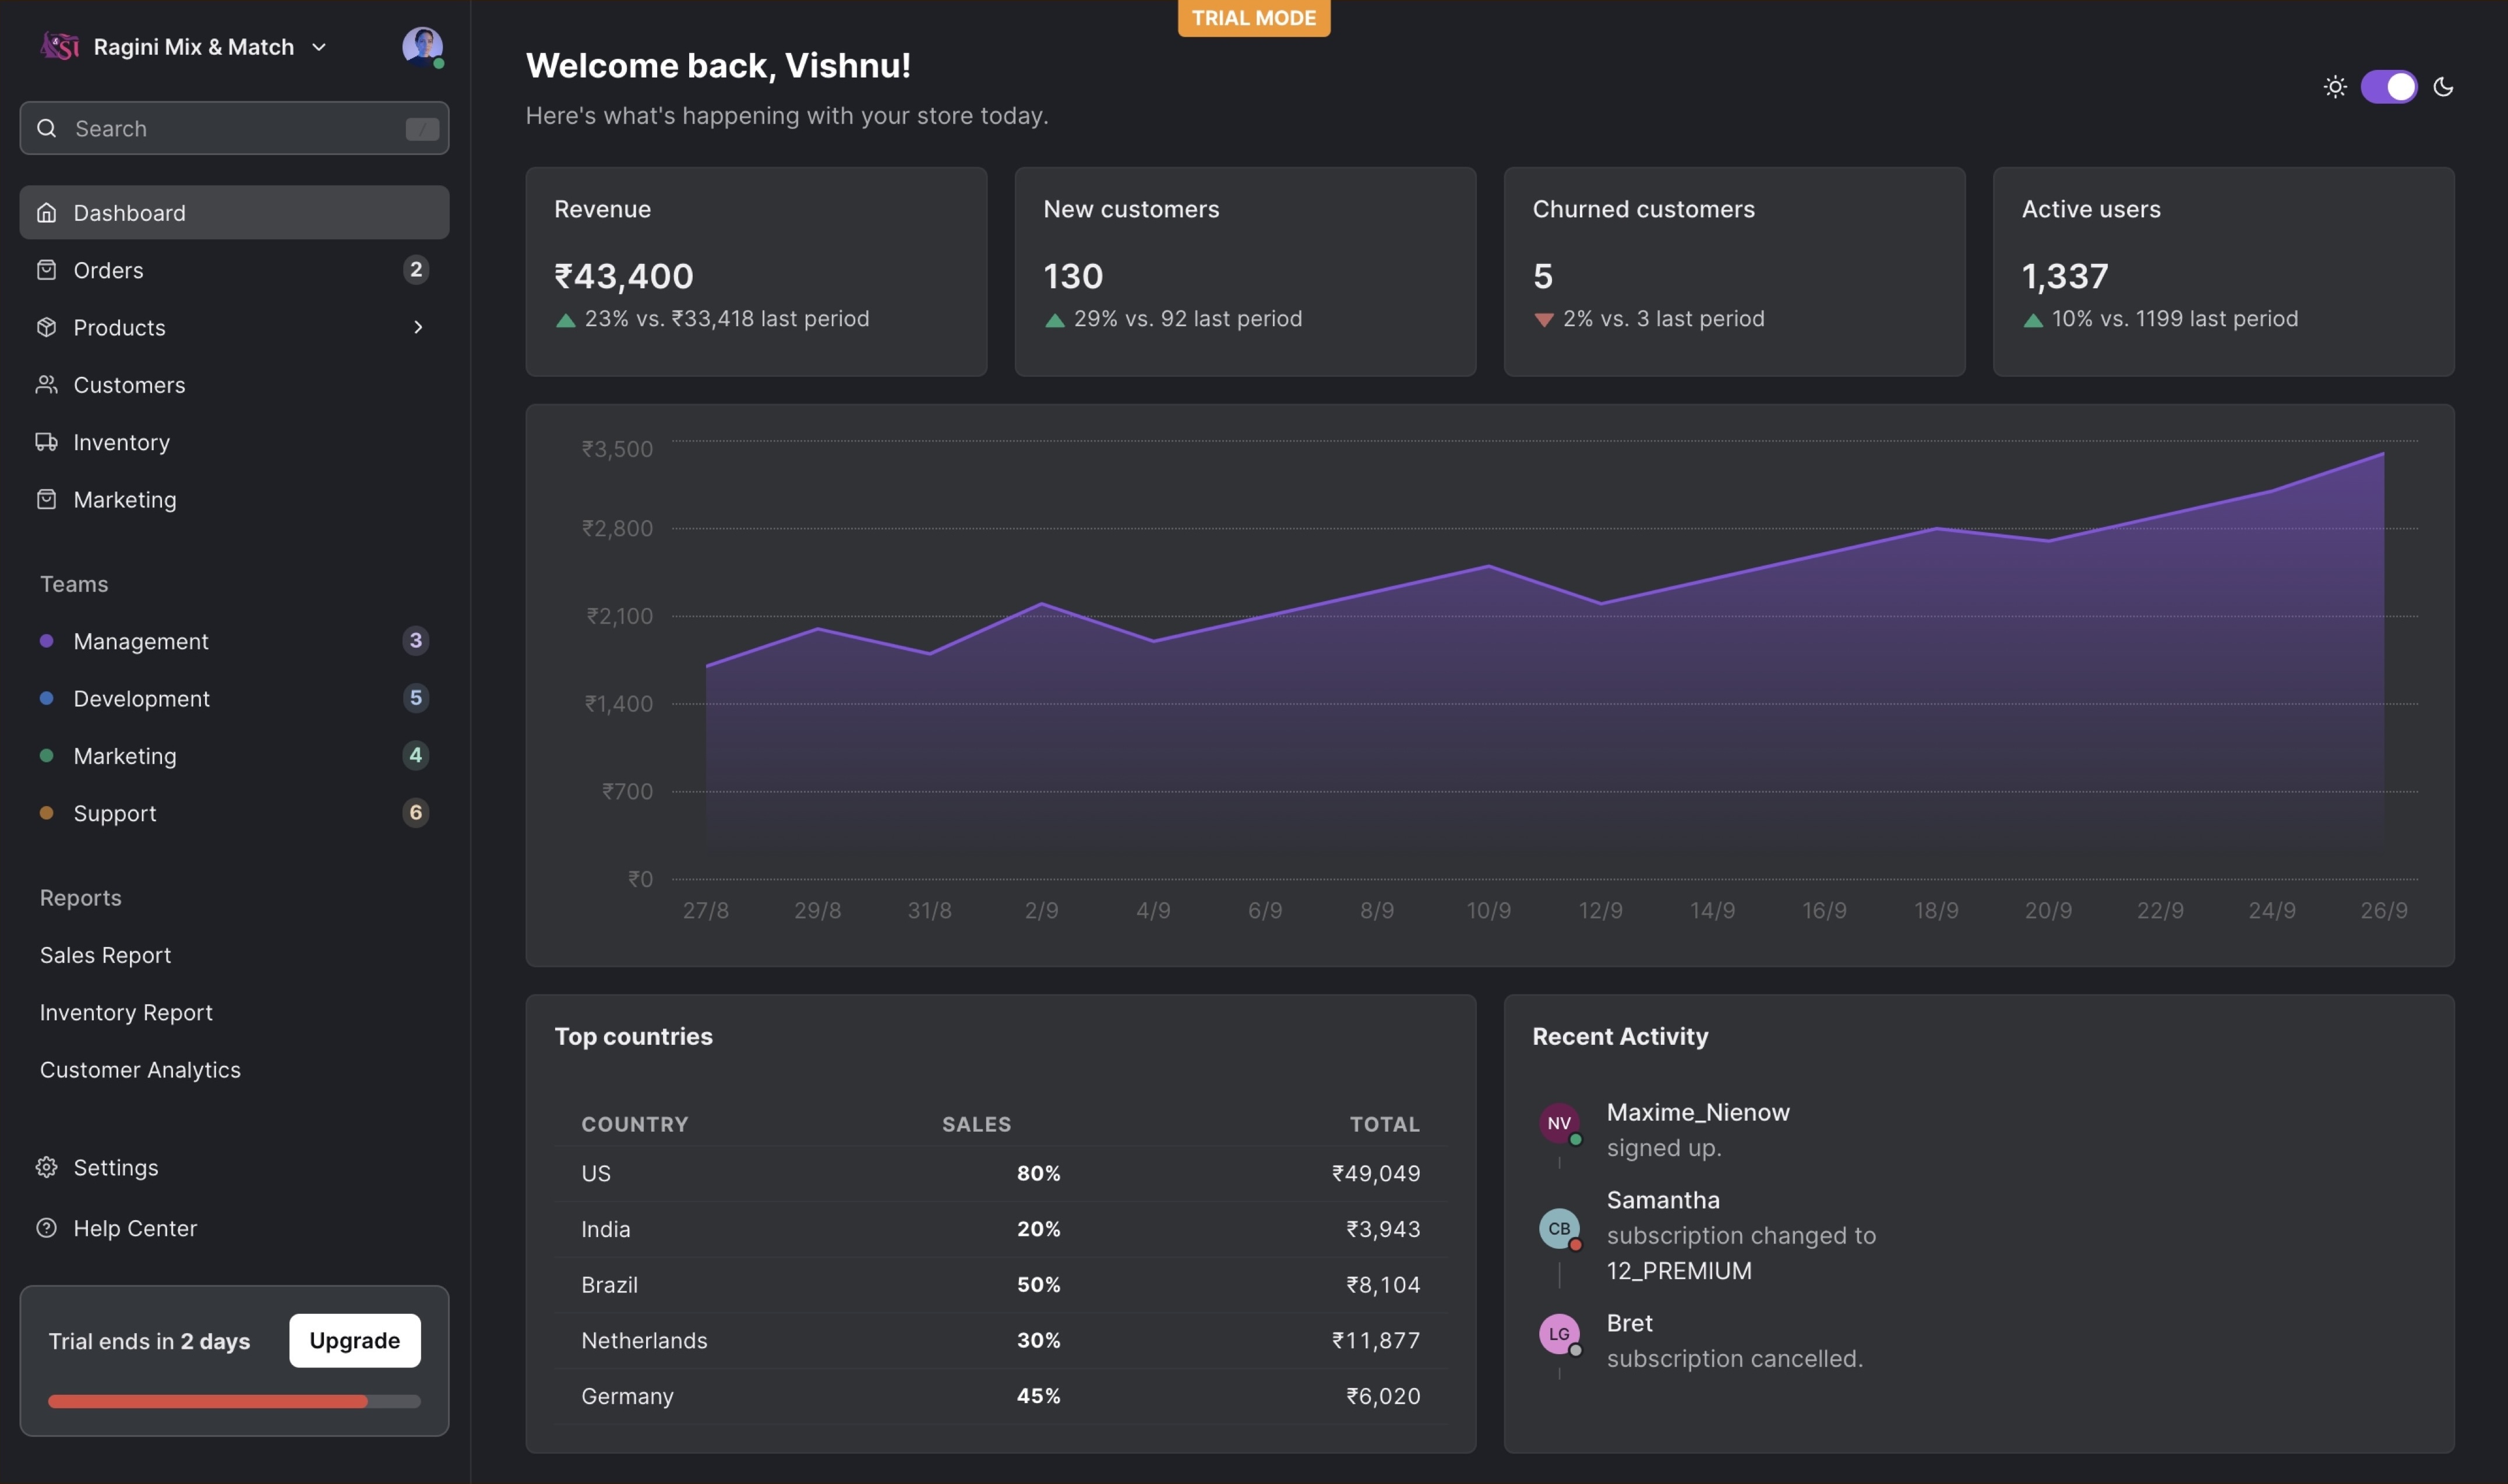Select the Germany row in Top countries

(1001, 1396)
